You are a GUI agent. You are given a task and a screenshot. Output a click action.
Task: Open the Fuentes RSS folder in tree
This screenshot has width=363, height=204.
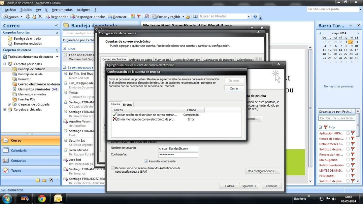pyautogui.click(x=27, y=99)
